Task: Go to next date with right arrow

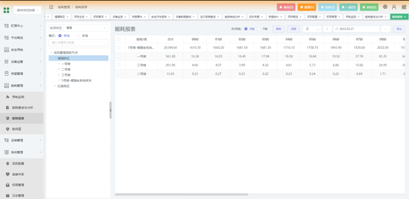Action: coord(385,29)
